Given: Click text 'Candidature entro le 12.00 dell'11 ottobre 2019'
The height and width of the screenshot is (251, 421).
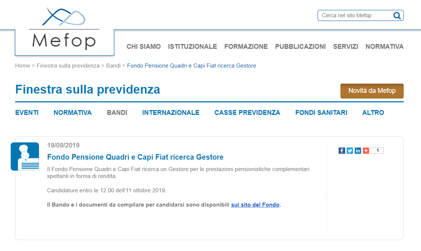Looking at the screenshot, I should [x=107, y=190].
